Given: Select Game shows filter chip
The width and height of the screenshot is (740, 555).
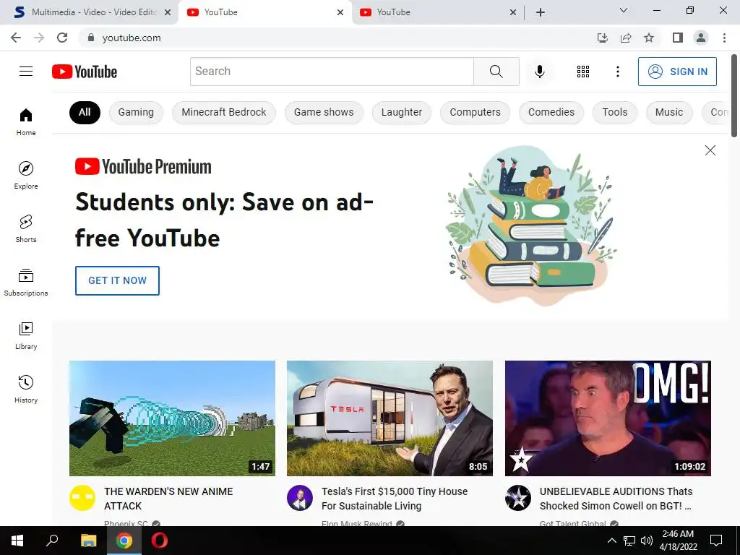Looking at the screenshot, I should 324,112.
